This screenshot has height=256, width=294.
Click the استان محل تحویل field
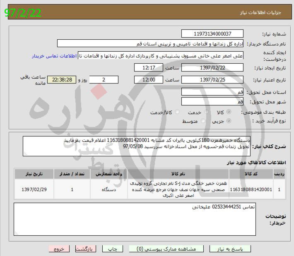pyautogui.click(x=212, y=92)
